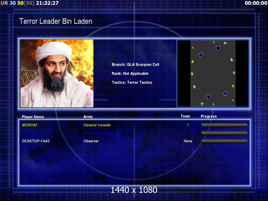Click 'Rank: Not Applicable' text
268x201 pixels.
[x=130, y=73]
